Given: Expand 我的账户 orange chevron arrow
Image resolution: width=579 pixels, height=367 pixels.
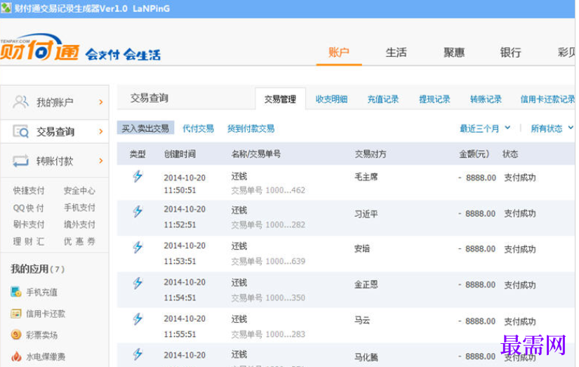Looking at the screenshot, I should (x=101, y=102).
